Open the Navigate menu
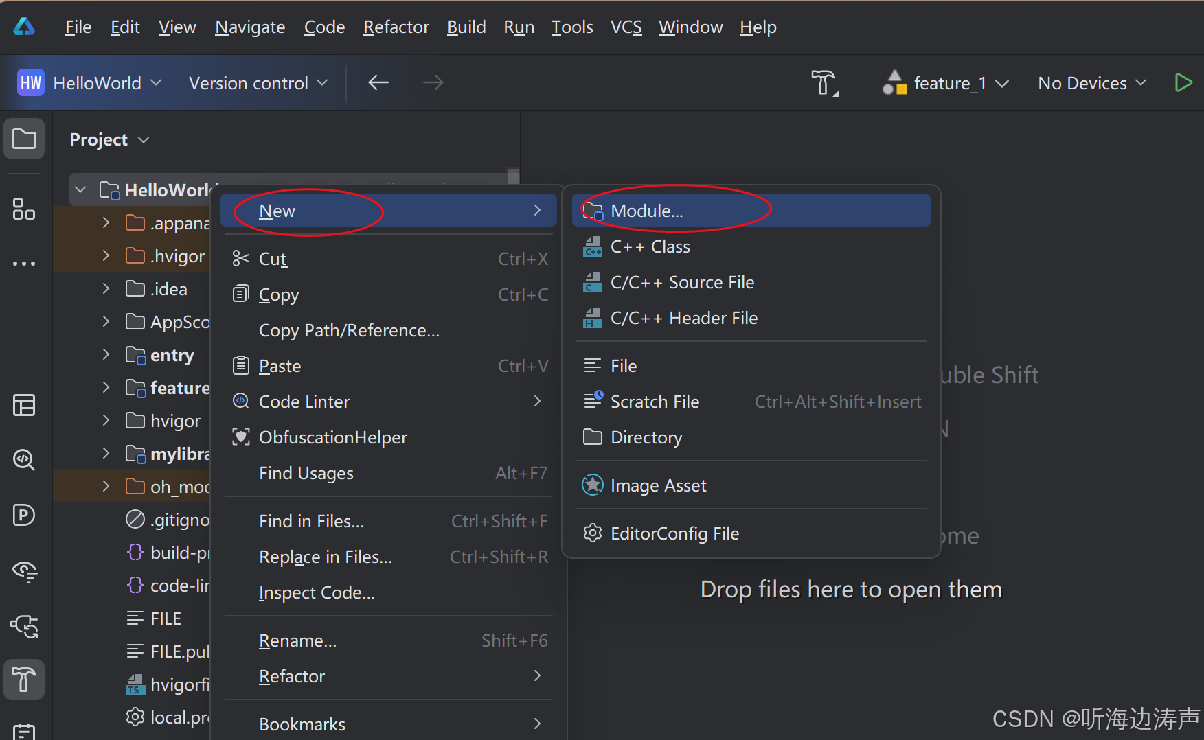1204x740 pixels. pyautogui.click(x=250, y=27)
